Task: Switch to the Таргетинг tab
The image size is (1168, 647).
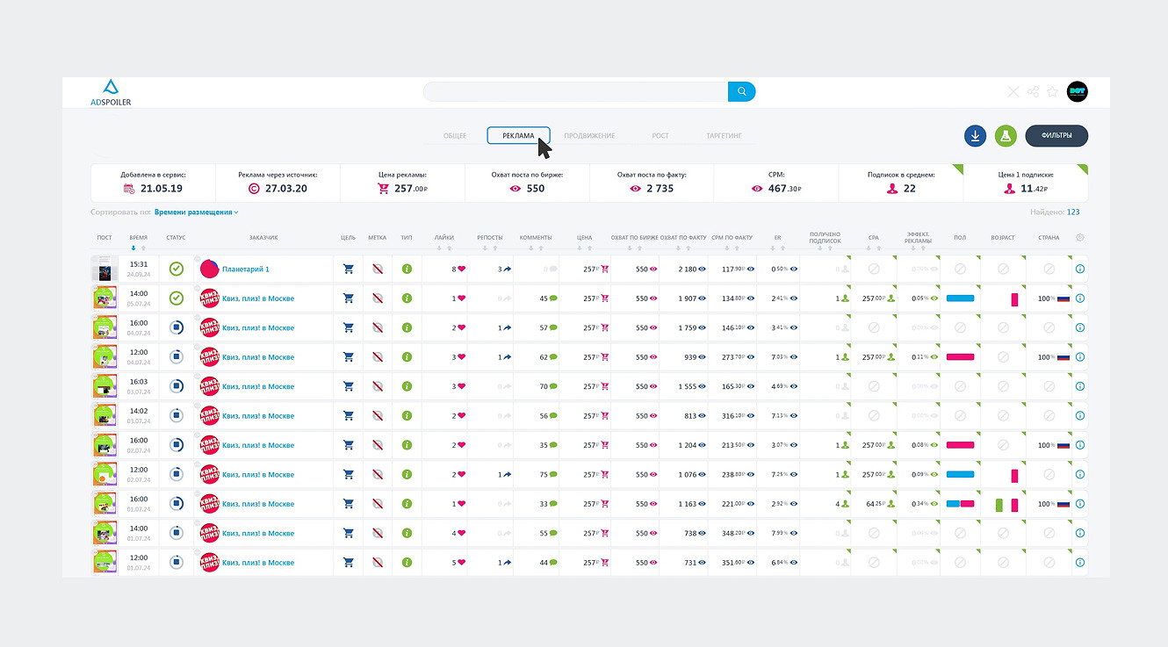Action: pos(725,136)
